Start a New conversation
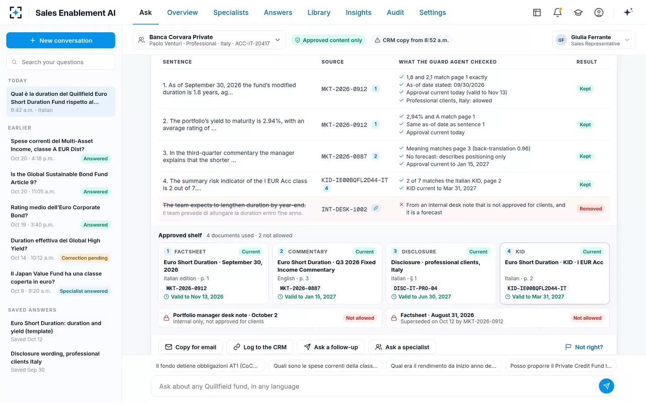 61,40
